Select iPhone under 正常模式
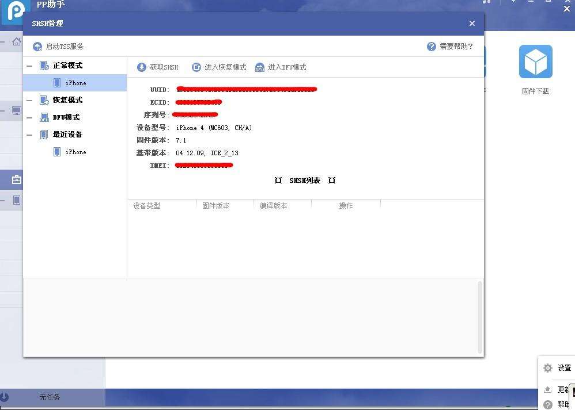This screenshot has height=410, width=575. [x=75, y=83]
